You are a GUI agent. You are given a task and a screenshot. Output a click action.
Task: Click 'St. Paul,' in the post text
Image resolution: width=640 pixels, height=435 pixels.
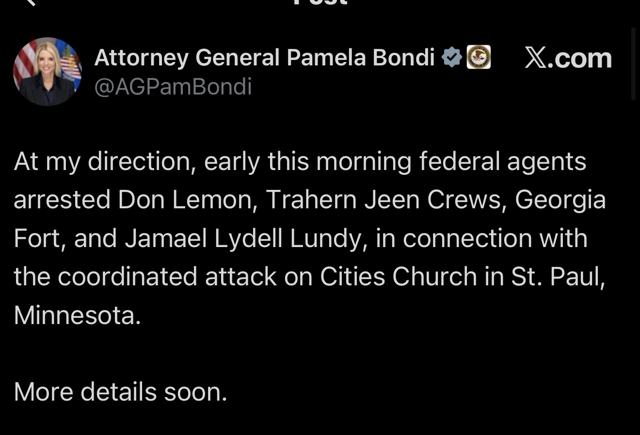(558, 277)
